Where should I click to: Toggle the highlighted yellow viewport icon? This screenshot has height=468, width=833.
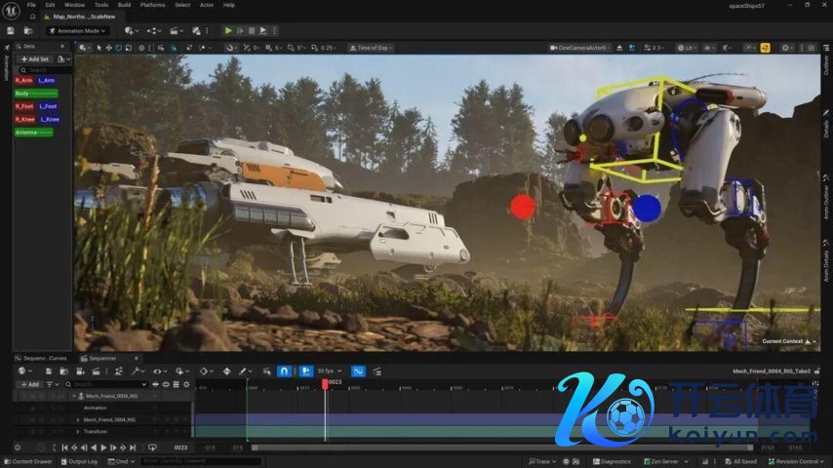tap(765, 47)
